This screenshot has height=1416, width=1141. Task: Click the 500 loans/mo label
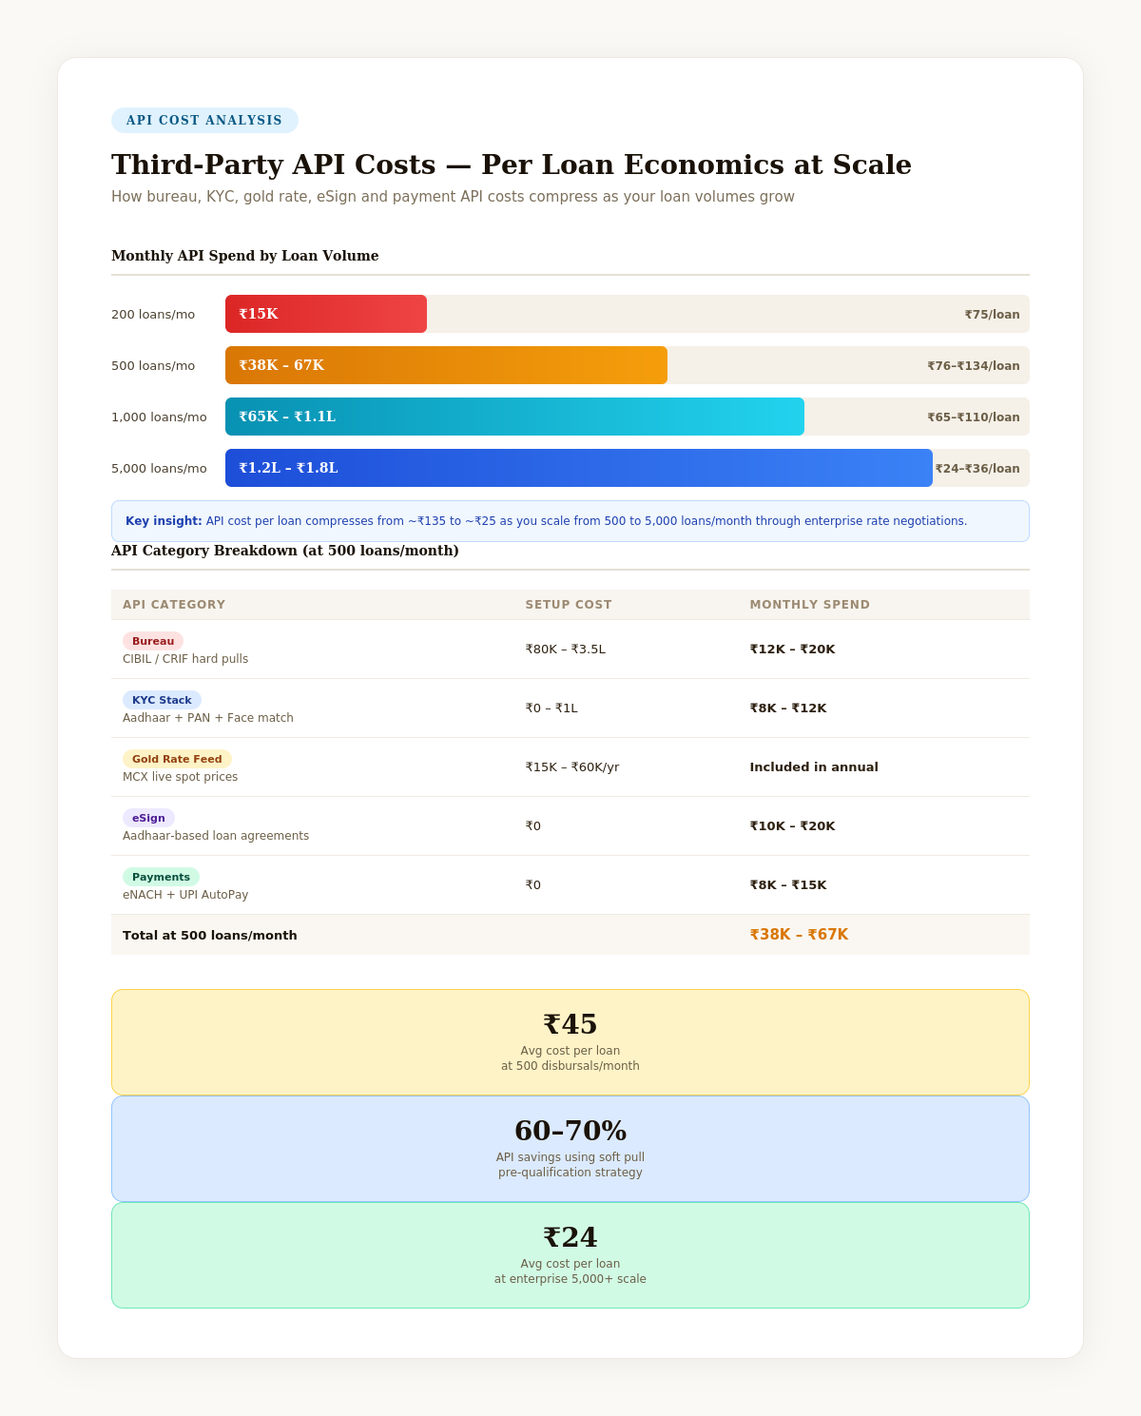point(153,365)
